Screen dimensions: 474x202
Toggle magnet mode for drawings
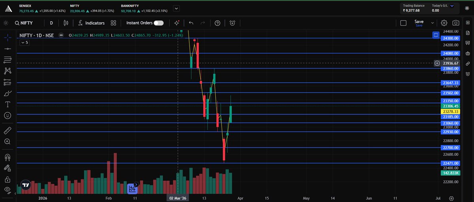point(7,157)
